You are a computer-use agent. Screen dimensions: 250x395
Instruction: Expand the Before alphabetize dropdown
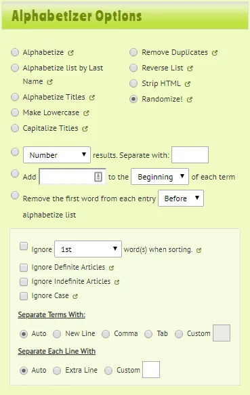(x=181, y=199)
